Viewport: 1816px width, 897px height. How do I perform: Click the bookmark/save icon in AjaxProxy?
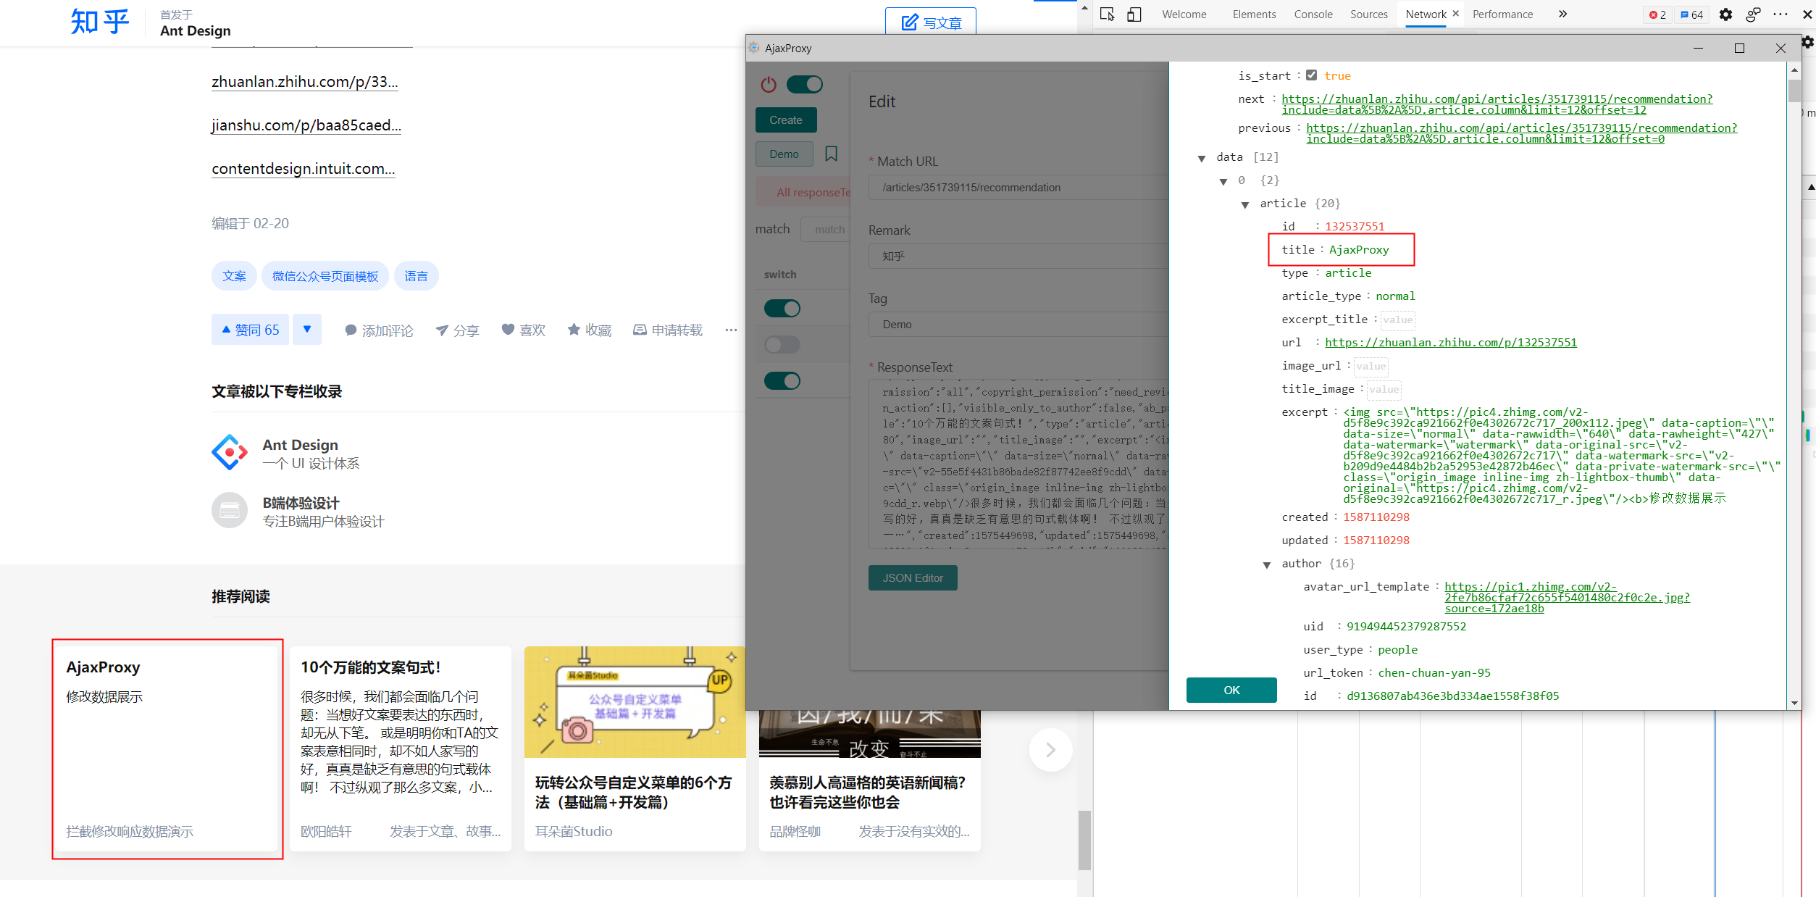pos(830,152)
